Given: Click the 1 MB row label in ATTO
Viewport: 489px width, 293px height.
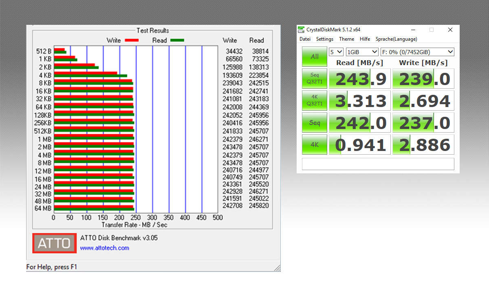Looking at the screenshot, I should click(x=45, y=139).
